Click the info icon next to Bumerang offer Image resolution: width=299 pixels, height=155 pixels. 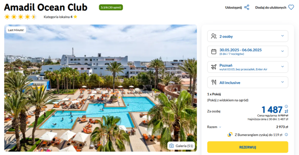(x=286, y=135)
